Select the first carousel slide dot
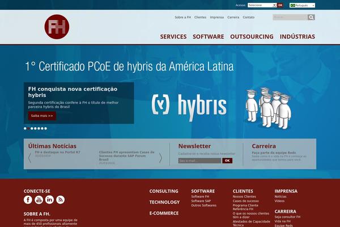The image size is (340, 227). tap(25, 128)
